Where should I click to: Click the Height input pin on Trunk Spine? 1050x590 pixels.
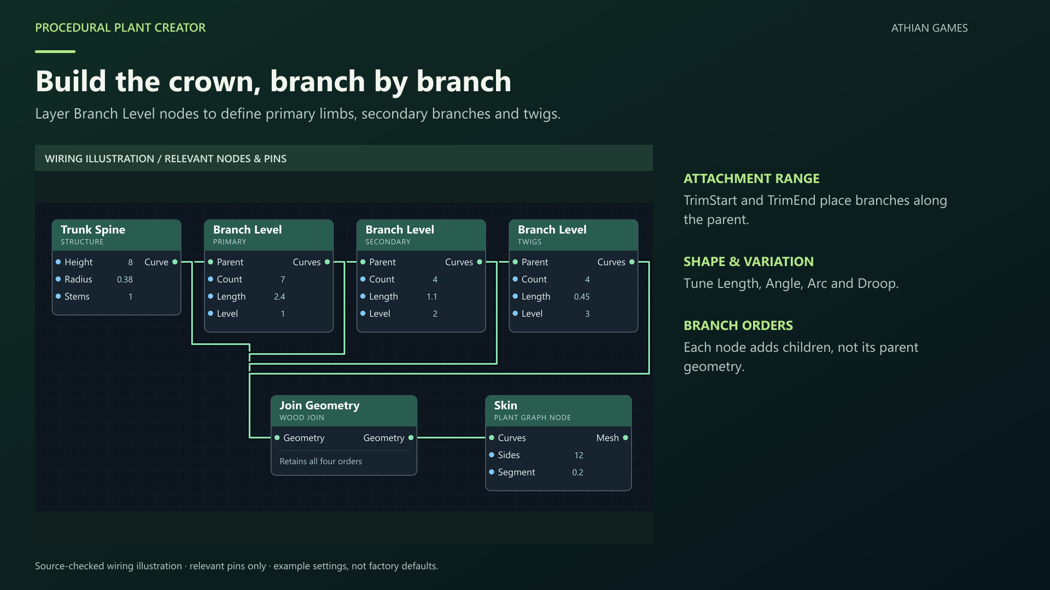[x=58, y=262]
